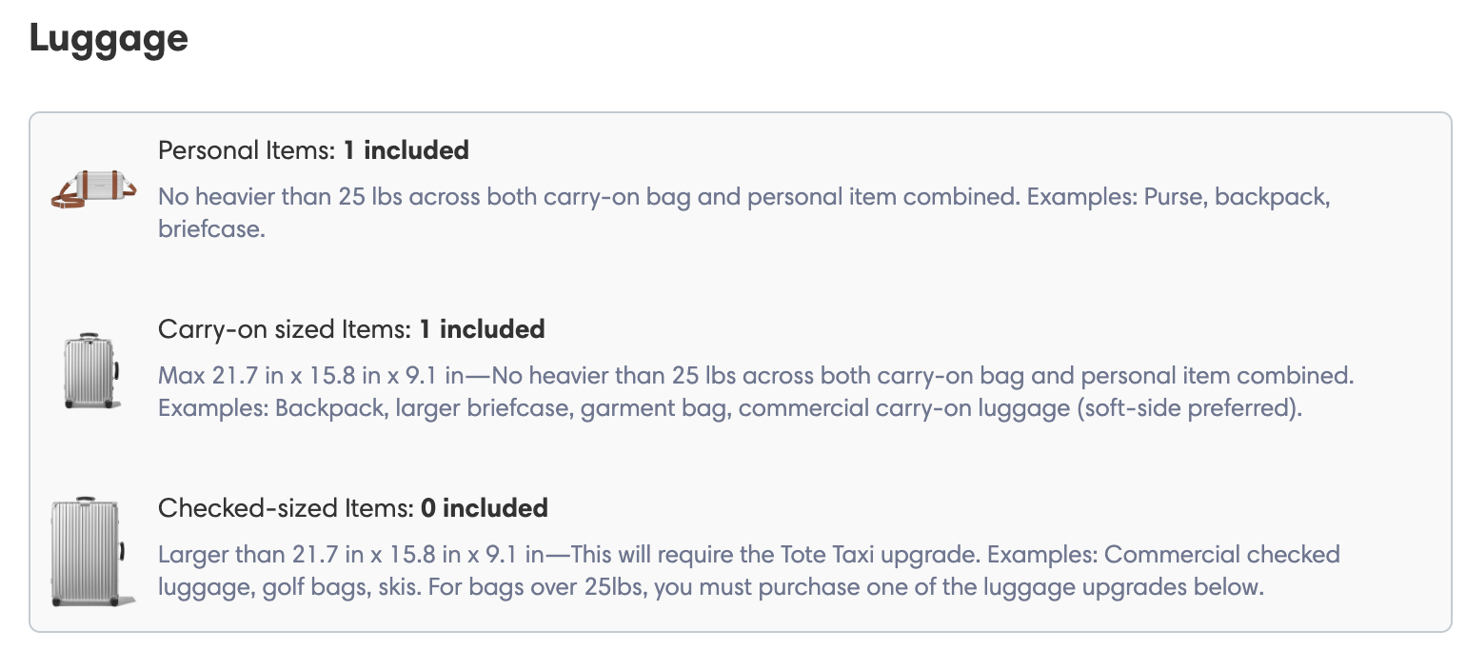Image resolution: width=1466 pixels, height=670 pixels.
Task: Click the bold 0 included text
Action: pyautogui.click(x=485, y=508)
